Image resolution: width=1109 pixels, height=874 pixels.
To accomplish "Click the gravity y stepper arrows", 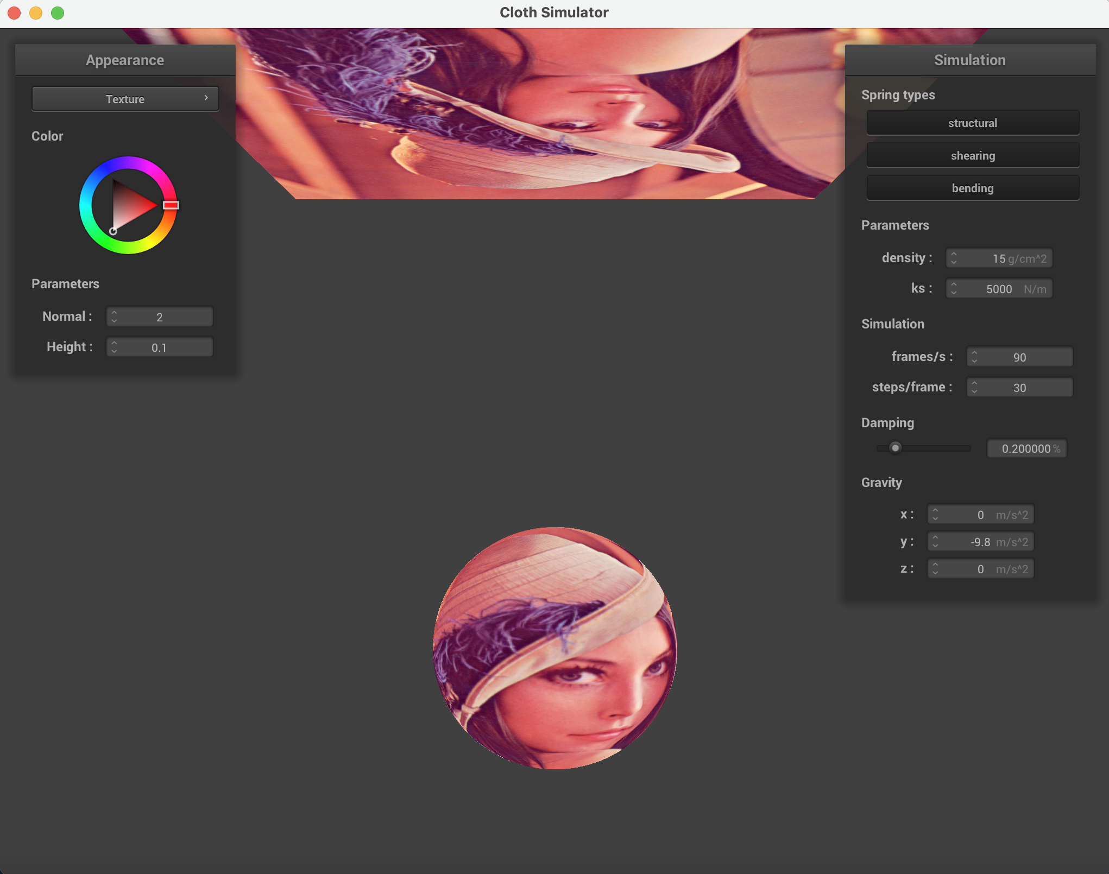I will (x=935, y=541).
